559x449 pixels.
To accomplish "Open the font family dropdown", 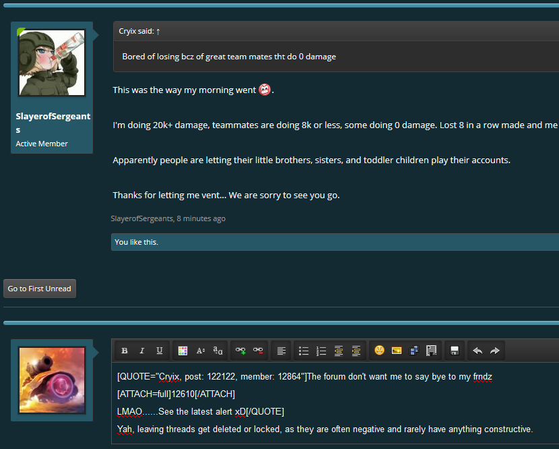I will (218, 351).
